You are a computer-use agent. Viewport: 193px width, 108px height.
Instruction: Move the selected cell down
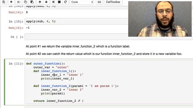(46, 2)
